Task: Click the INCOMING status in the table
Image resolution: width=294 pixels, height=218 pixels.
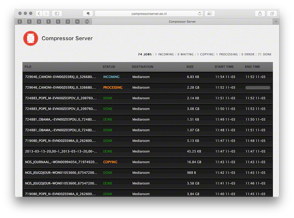Action: pyautogui.click(x=111, y=77)
